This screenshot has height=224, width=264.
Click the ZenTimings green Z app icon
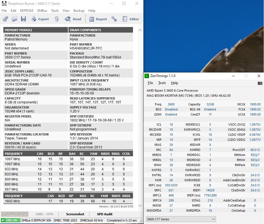(147, 76)
